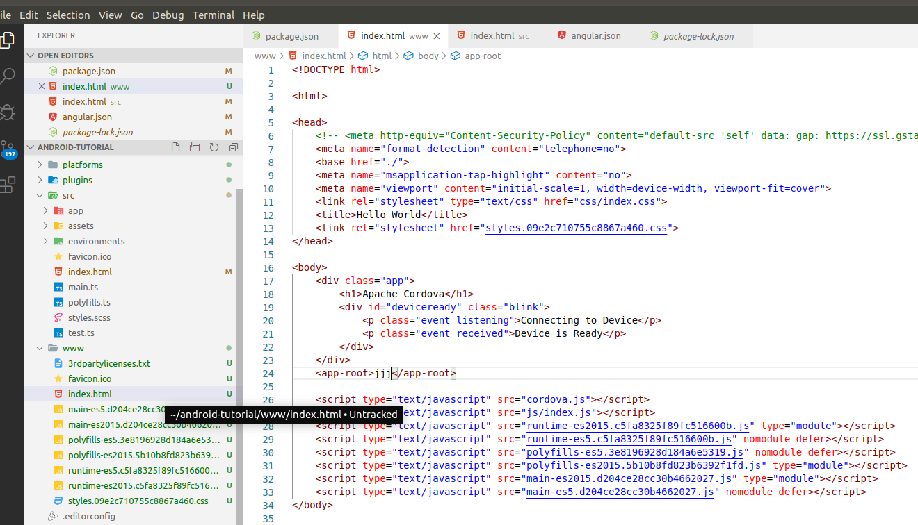Click text file icon of 3rdpartylicenses.txt

coord(58,363)
